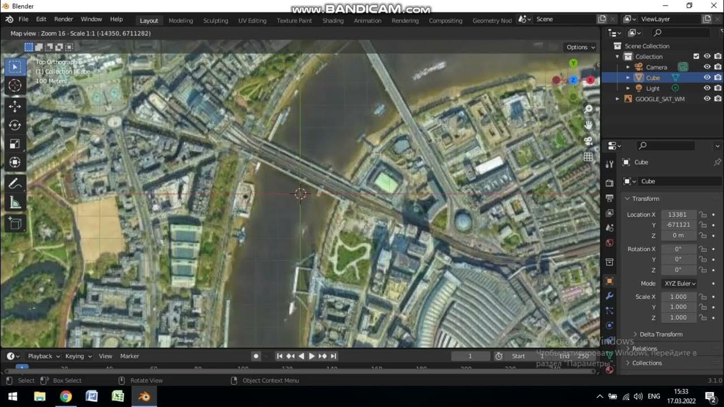Lock Scale X transform
Viewport: 724px width, 407px height.
pyautogui.click(x=703, y=297)
